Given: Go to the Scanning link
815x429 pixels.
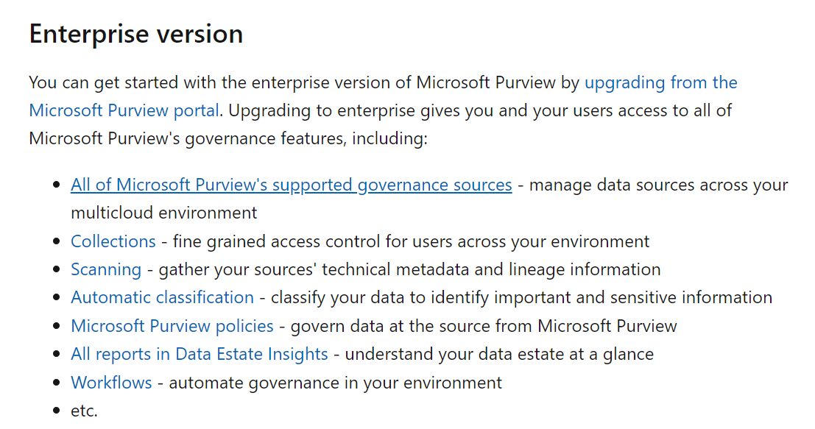Looking at the screenshot, I should [x=105, y=269].
